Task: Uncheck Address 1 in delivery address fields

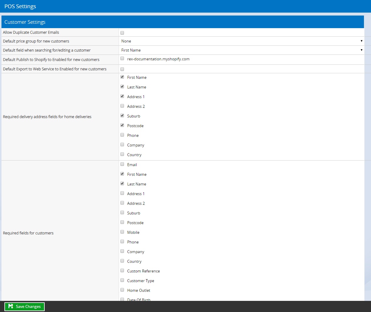Action: pos(122,96)
